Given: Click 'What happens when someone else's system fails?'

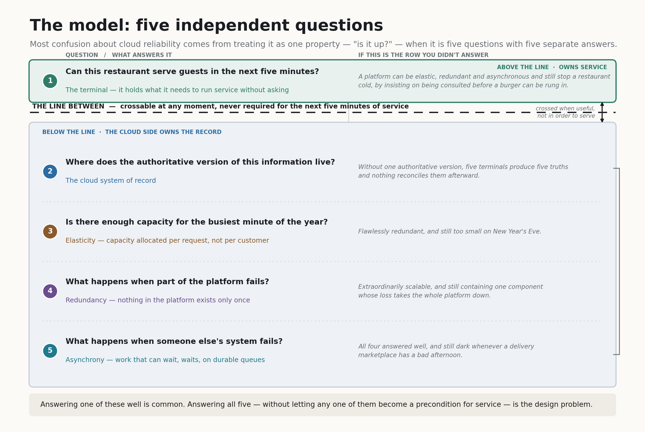Looking at the screenshot, I should click(174, 341).
